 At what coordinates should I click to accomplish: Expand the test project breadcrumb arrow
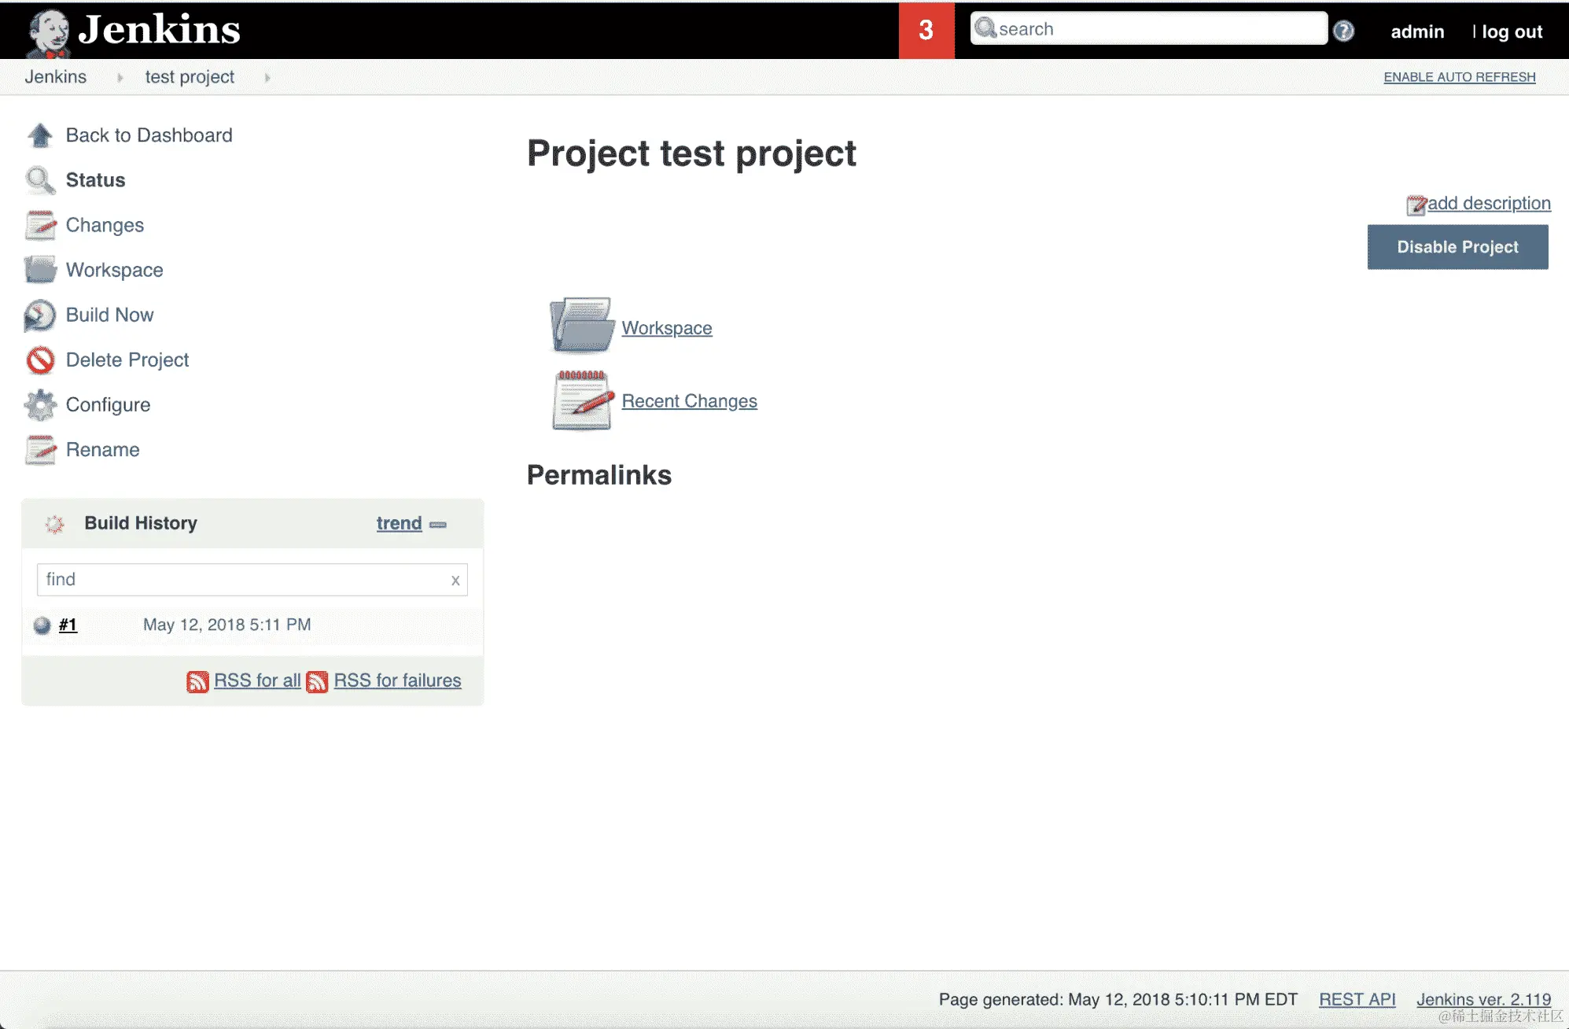coord(267,78)
